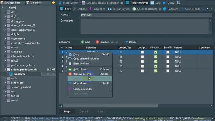Expand the db_sql_join database node
This screenshot has height=121, width=215.
pyautogui.click(x=5, y=21)
